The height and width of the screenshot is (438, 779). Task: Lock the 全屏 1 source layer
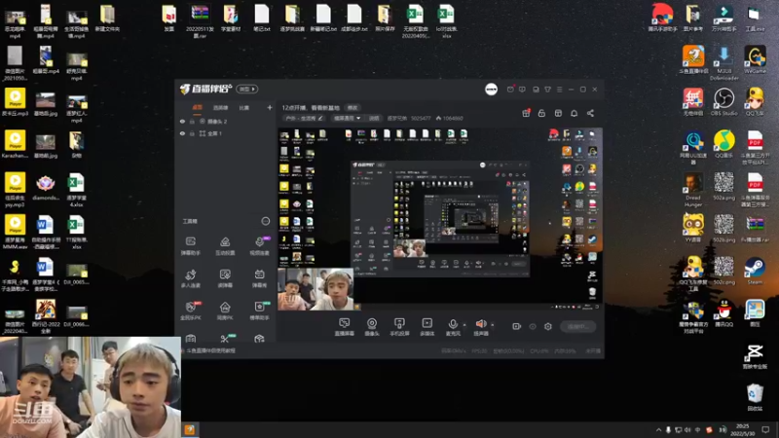pos(192,133)
